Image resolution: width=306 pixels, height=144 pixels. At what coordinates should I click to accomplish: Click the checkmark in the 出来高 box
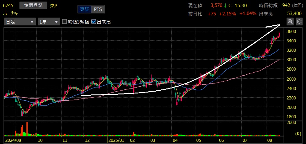coord(94,22)
